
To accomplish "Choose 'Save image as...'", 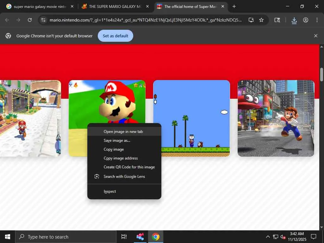I will click(124, 140).
